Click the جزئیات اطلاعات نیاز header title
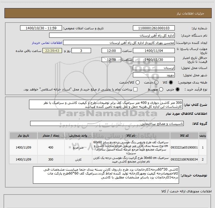This screenshot has height=208, width=215. tap(190, 13)
